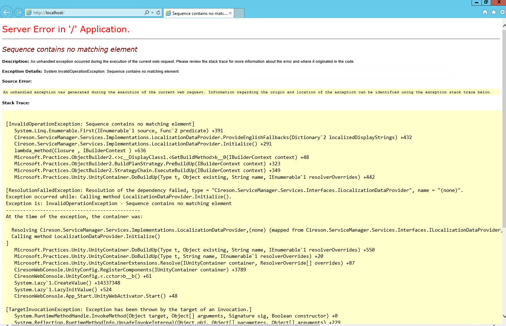Image resolution: width=506 pixels, height=326 pixels.
Task: Restore down the browser window
Action: tap(486, 2)
